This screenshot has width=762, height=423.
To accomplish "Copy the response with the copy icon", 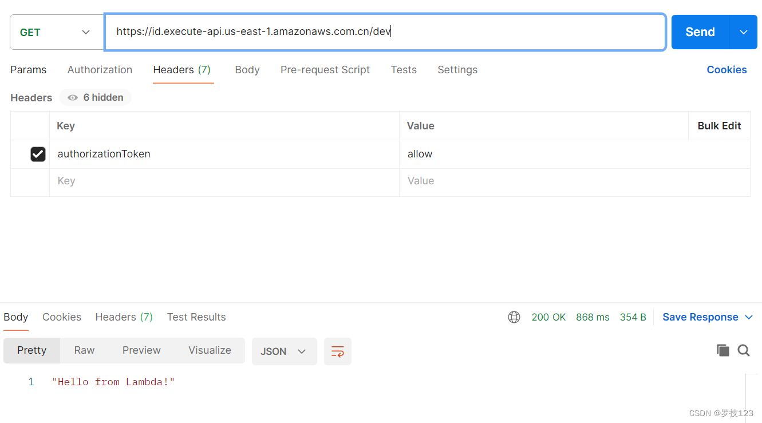I will [x=723, y=350].
